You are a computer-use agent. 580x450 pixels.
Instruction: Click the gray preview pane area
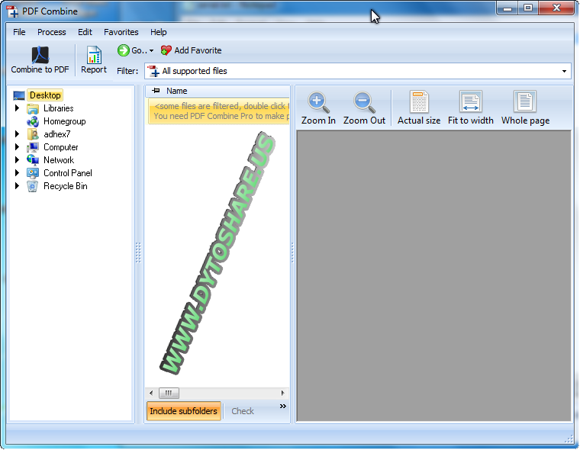(434, 275)
